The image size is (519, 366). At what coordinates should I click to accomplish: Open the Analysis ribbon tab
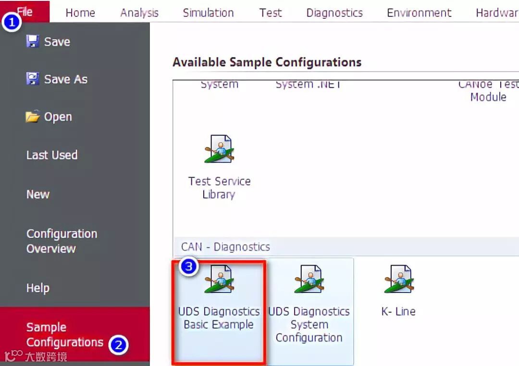point(139,13)
